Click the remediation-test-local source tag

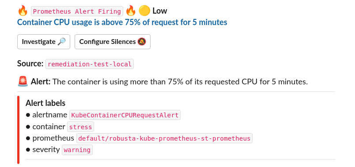[90, 64]
